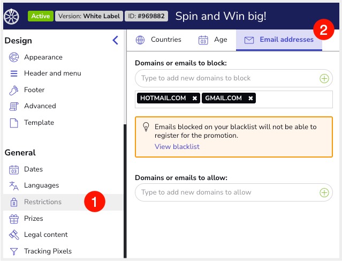Open the Legal content section
342x261 pixels.
pos(45,235)
